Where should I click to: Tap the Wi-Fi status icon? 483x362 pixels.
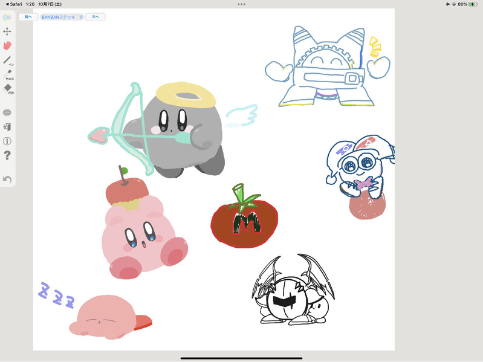[x=454, y=4]
